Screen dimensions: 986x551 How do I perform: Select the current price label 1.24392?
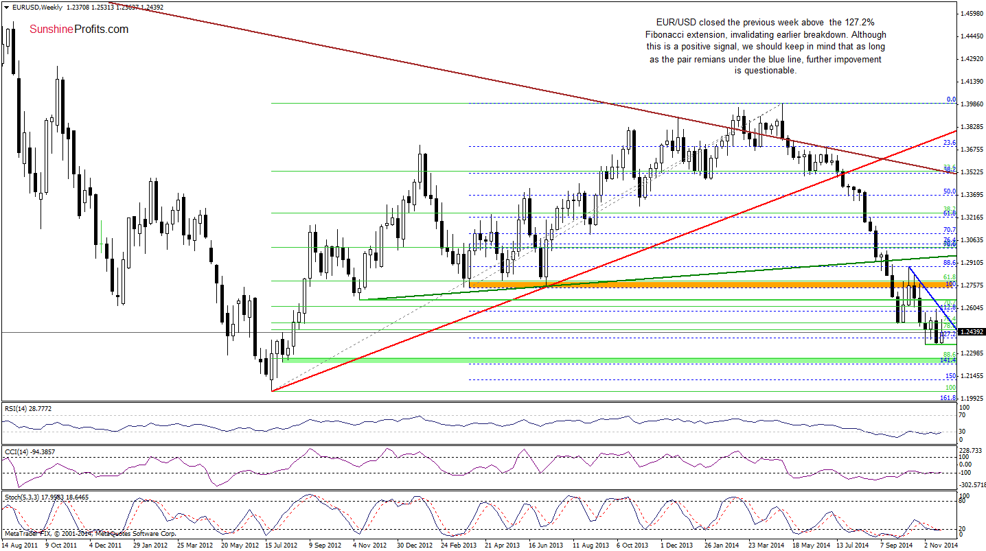click(971, 332)
